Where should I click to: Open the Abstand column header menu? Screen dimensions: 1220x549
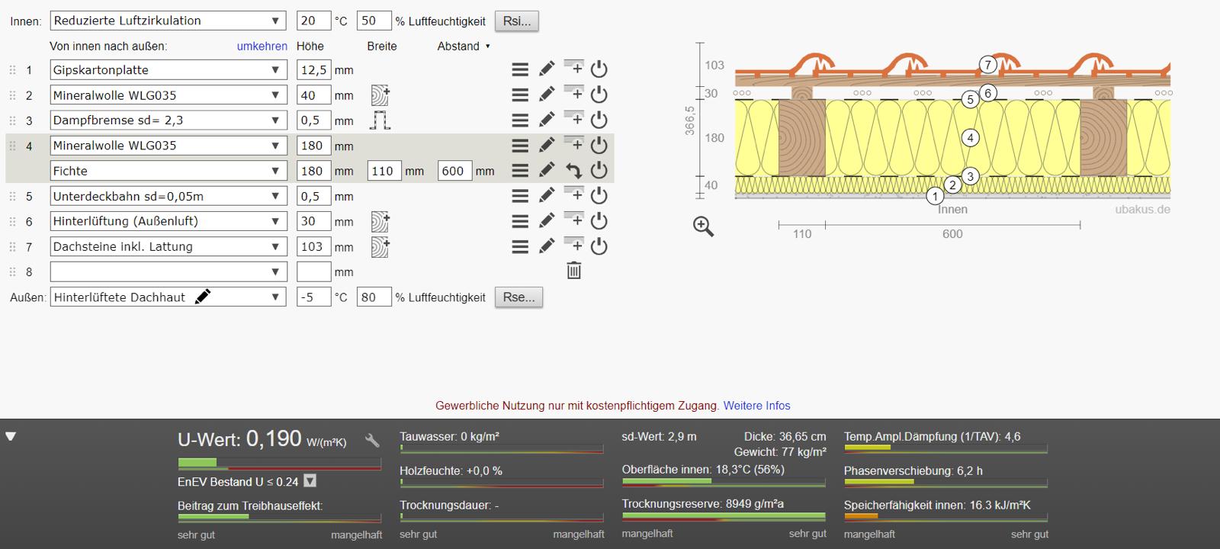[x=464, y=47]
